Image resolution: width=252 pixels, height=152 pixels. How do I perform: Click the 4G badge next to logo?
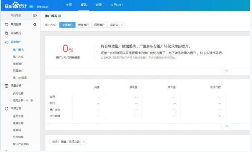pyautogui.click(x=31, y=6)
